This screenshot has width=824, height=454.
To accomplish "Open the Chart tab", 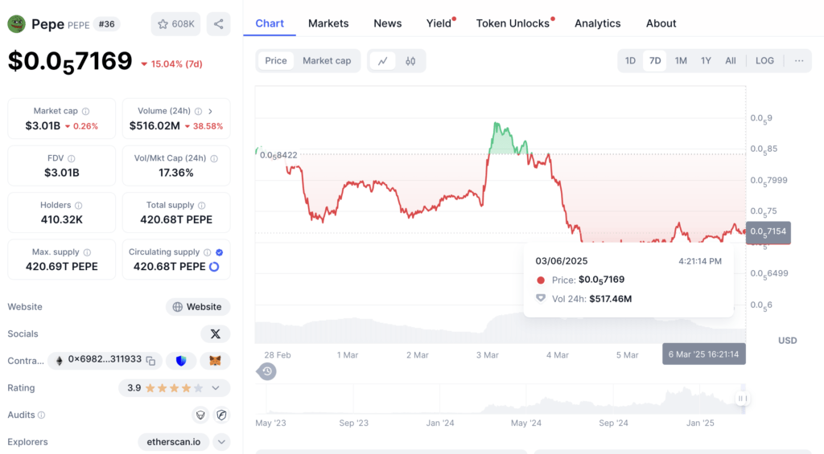I will tap(270, 23).
